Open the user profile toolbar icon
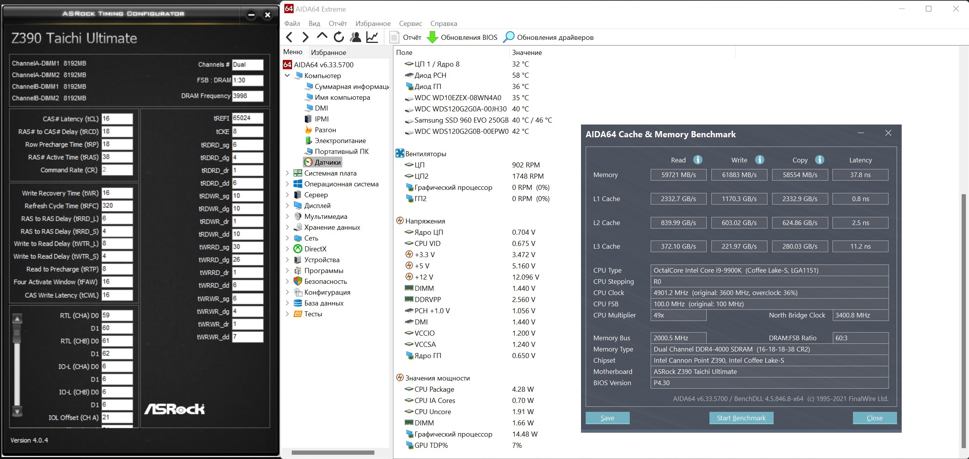The width and height of the screenshot is (969, 459). coord(355,37)
